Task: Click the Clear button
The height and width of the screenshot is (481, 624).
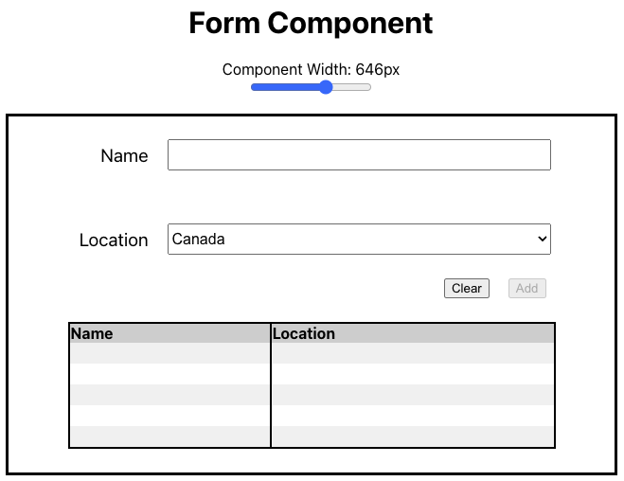Action: 467,288
